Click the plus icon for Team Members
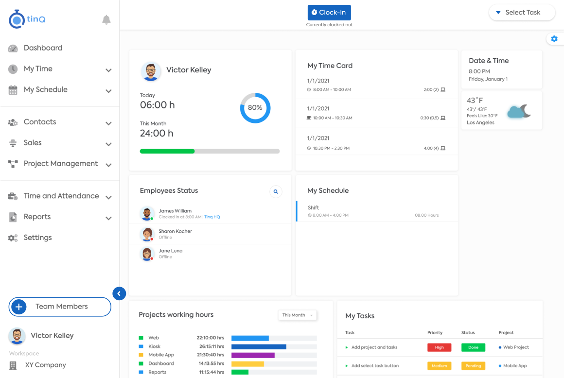The height and width of the screenshot is (378, 564). (x=19, y=307)
